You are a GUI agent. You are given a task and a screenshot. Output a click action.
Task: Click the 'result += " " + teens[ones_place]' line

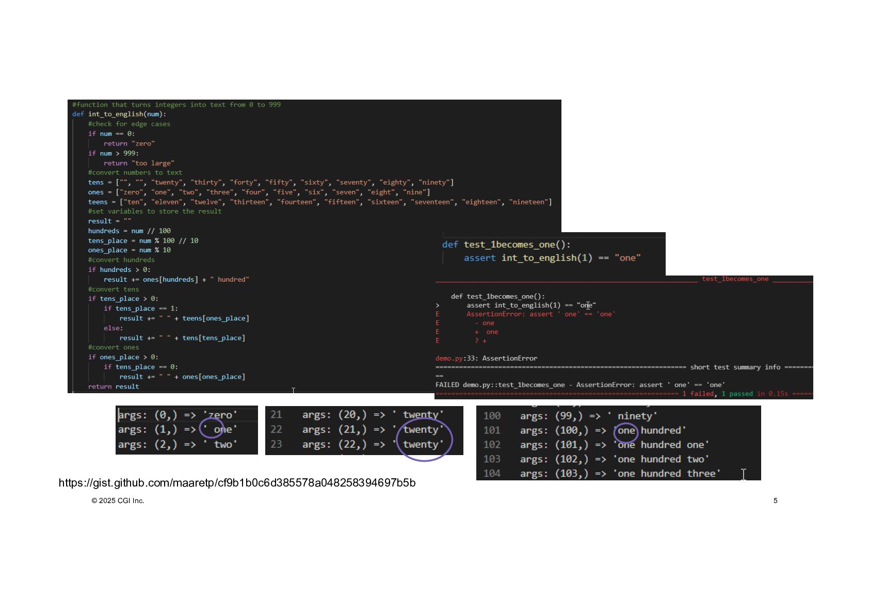click(x=184, y=318)
